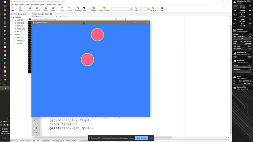The height and width of the screenshot is (142, 253).
Task: Click the Save toolbar icon
Action: coord(30,8)
